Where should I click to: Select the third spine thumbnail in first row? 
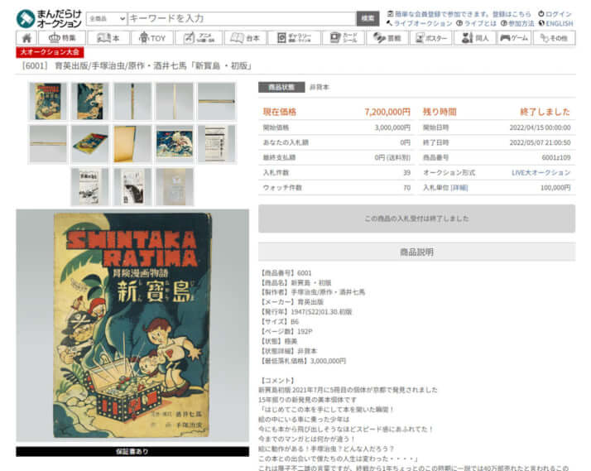pos(132,101)
